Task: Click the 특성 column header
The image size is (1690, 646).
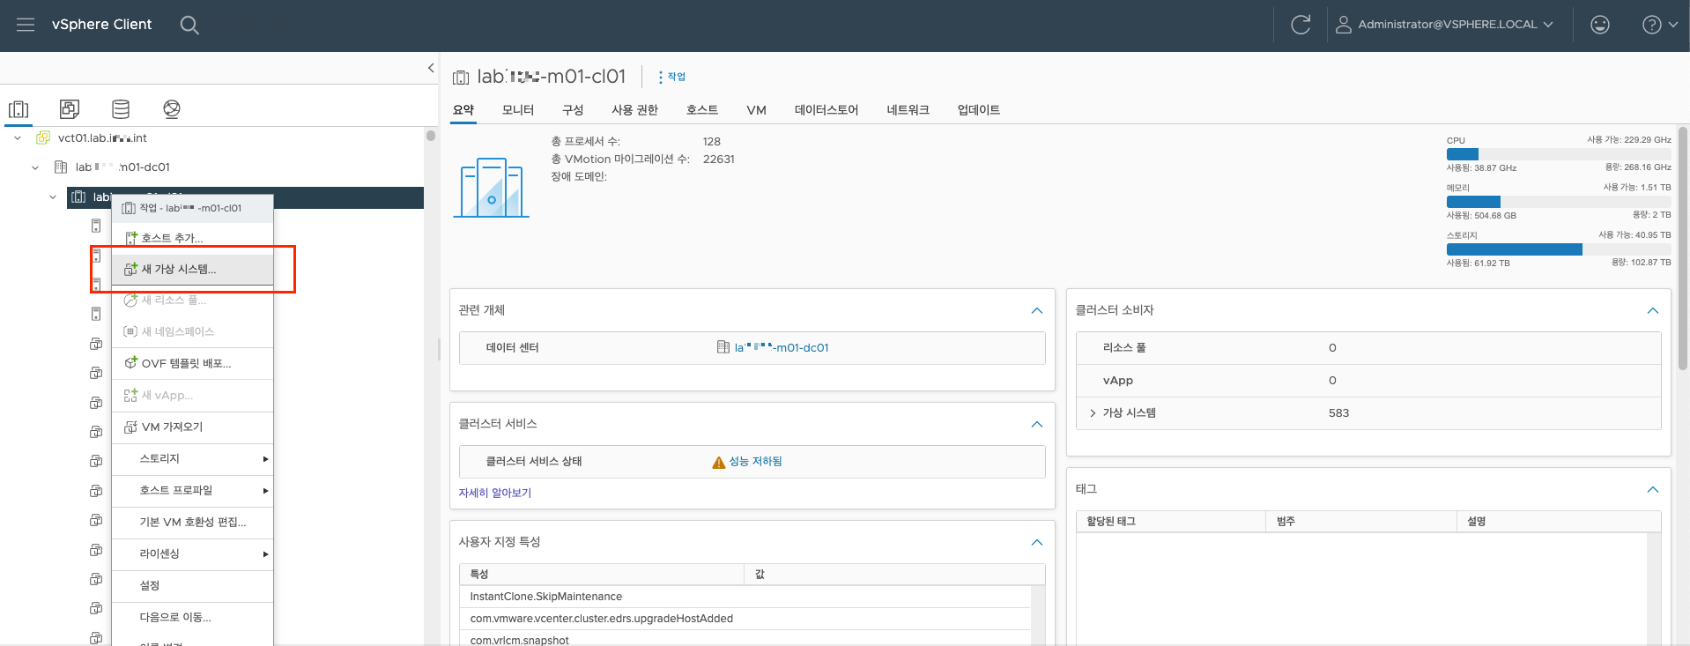Action: pos(602,575)
